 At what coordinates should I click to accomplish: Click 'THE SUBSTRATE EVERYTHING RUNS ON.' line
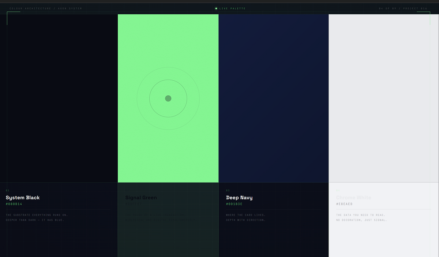(37, 215)
